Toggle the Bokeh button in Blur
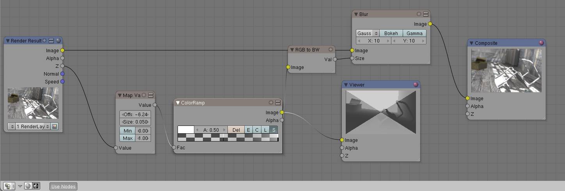Image resolution: width=565 pixels, height=191 pixels. (391, 34)
